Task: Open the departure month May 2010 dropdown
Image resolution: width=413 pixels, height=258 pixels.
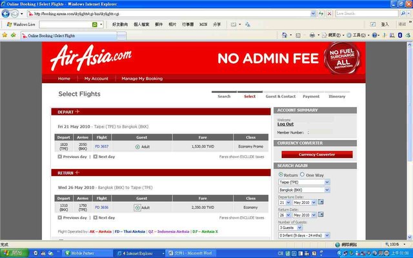Action: pos(304,203)
